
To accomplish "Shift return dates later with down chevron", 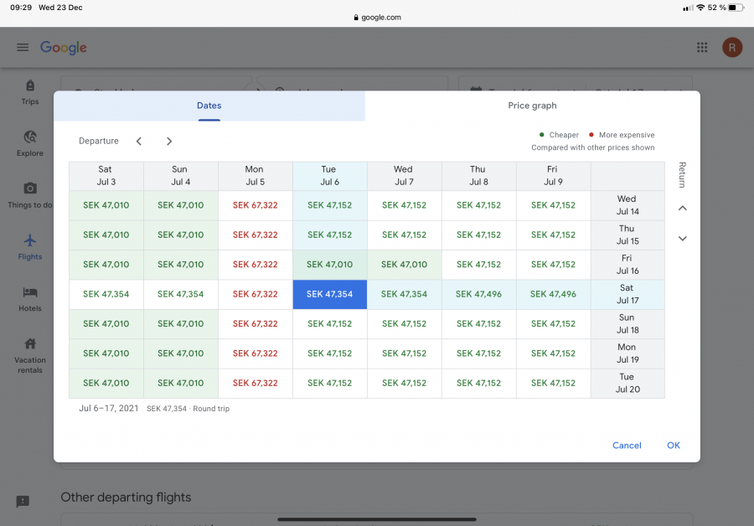I will (x=682, y=239).
